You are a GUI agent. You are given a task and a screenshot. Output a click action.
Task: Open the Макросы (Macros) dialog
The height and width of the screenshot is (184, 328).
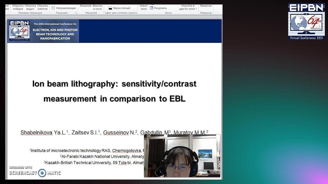[206, 5]
